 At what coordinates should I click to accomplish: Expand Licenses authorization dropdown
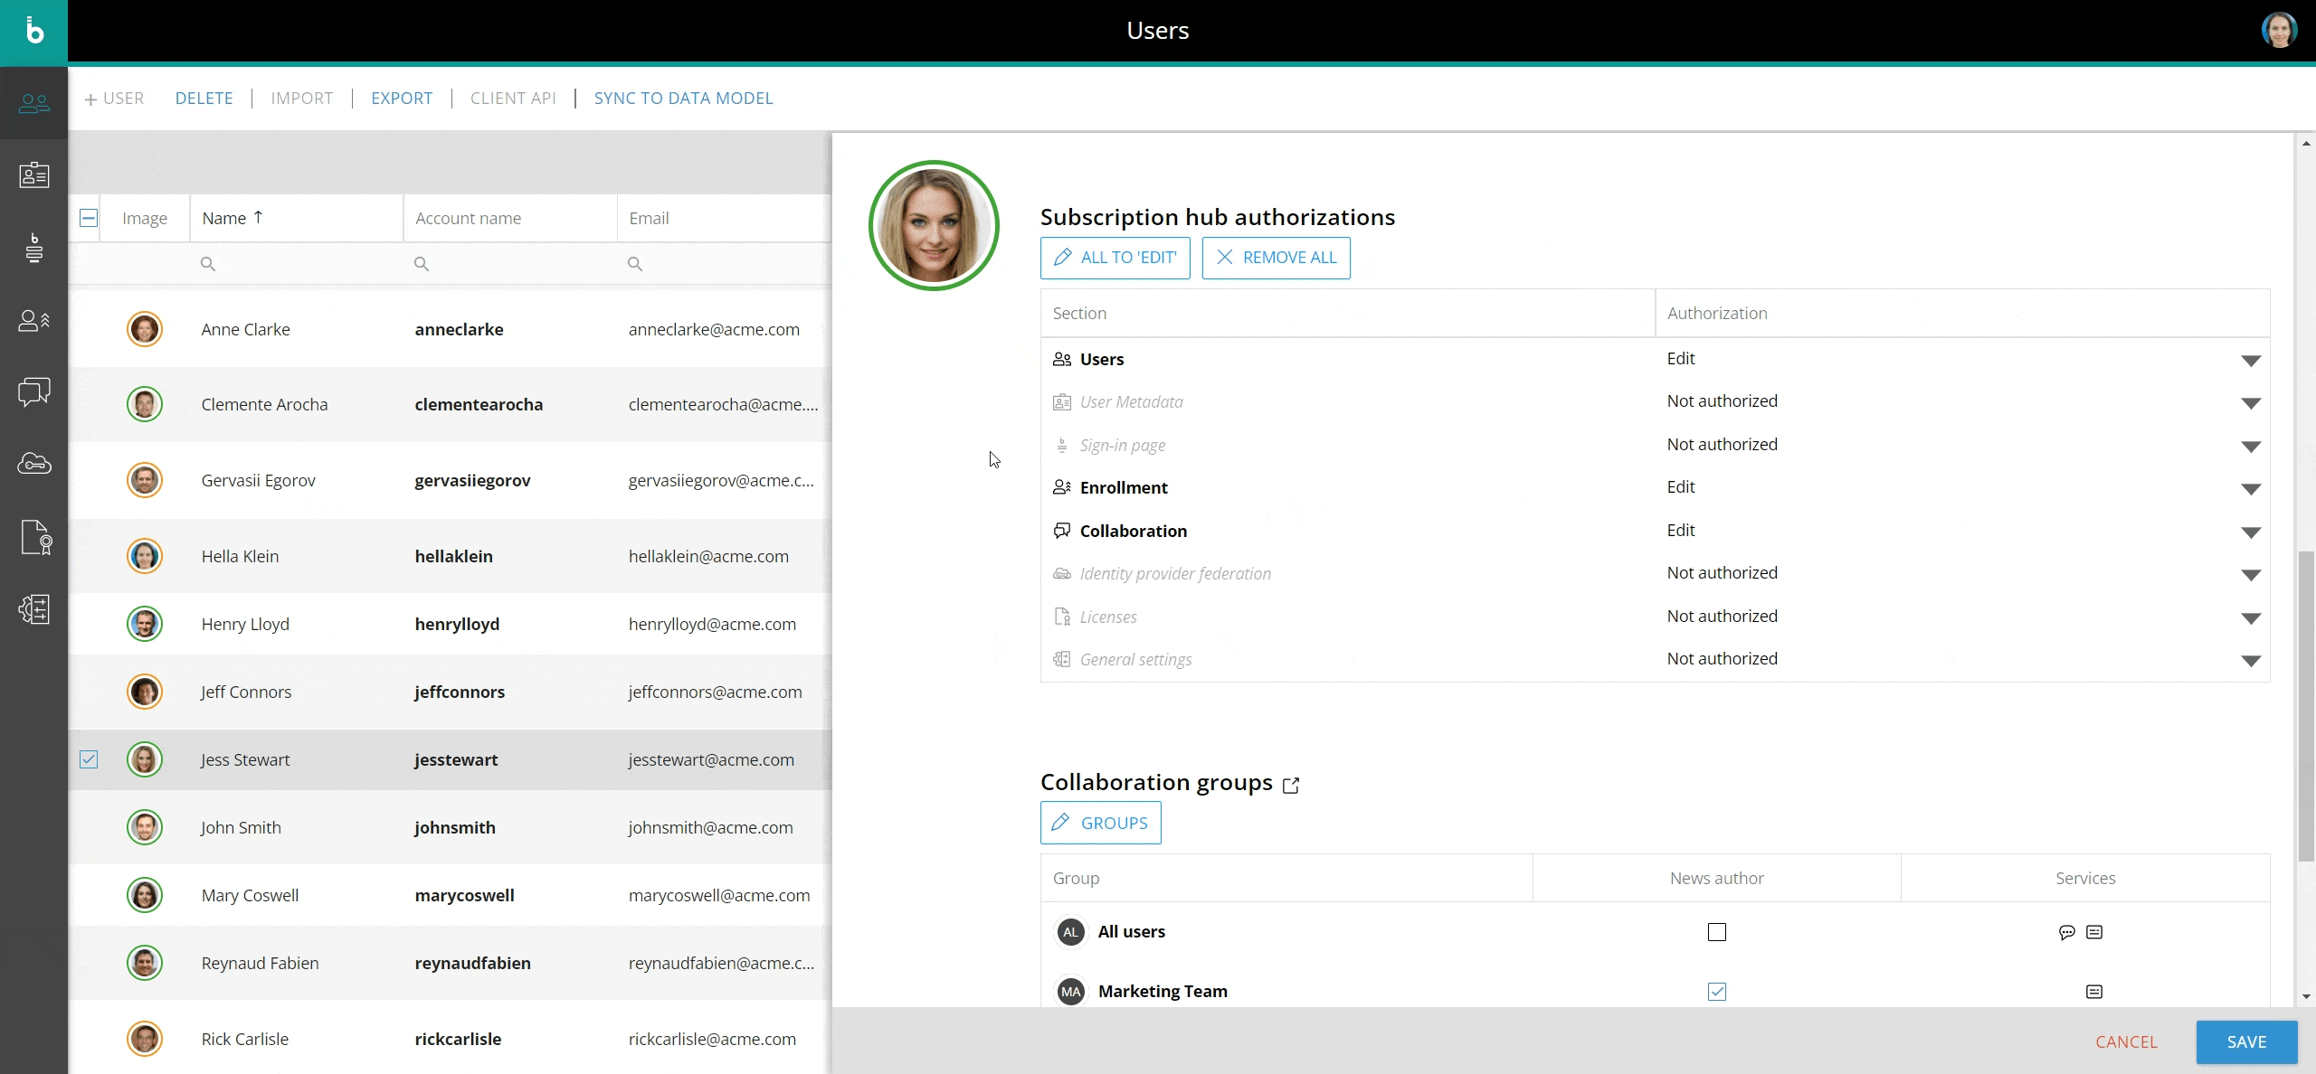click(2251, 617)
